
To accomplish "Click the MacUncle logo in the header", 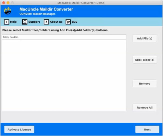I will [8, 11].
